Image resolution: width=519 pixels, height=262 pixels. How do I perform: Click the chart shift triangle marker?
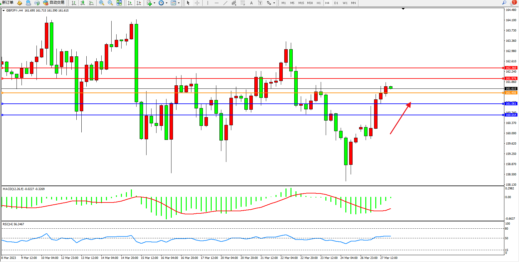click(403, 9)
